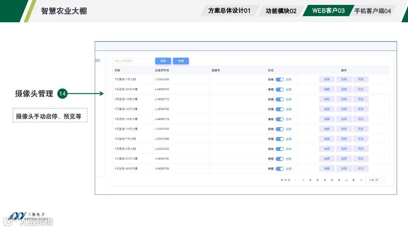Click 删除 for 1号基地-1号大棚
Screen dimensions: 408x229
point(344,79)
